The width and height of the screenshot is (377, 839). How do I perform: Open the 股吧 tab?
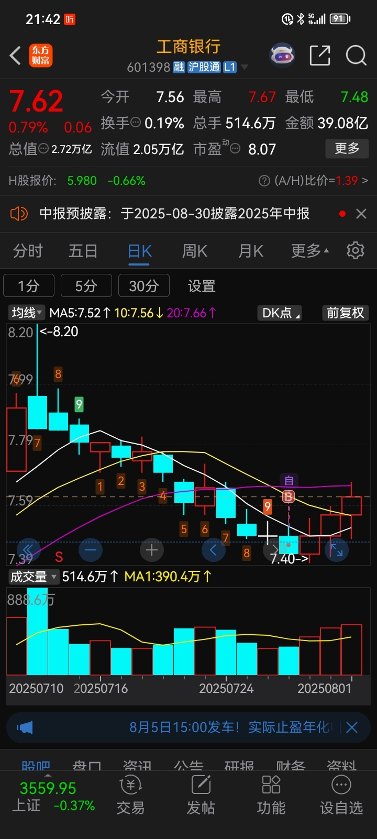(36, 765)
